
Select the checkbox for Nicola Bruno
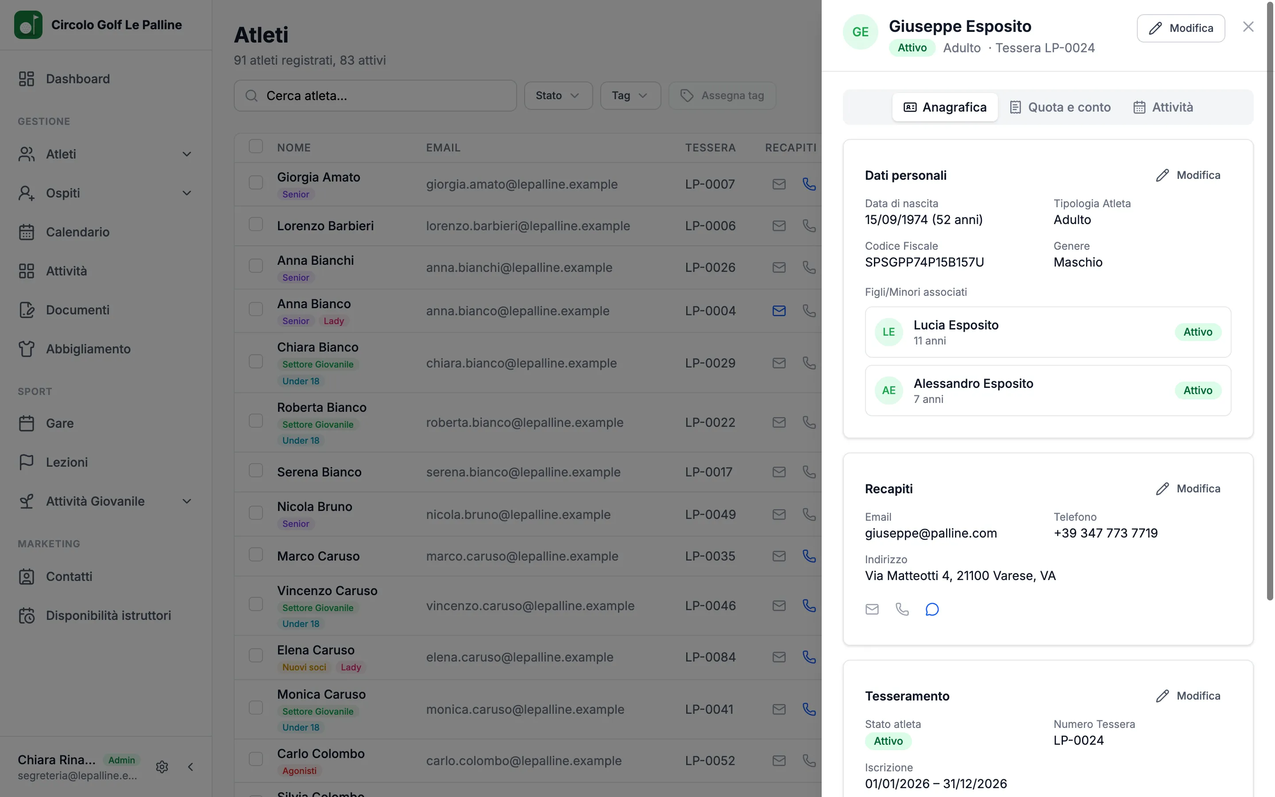255,514
